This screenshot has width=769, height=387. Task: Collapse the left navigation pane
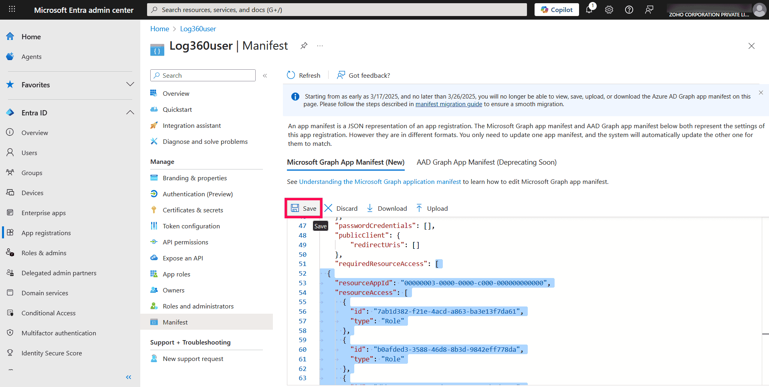click(x=129, y=377)
